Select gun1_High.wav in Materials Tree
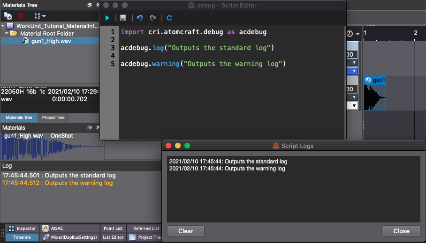The width and height of the screenshot is (426, 243). click(50, 41)
